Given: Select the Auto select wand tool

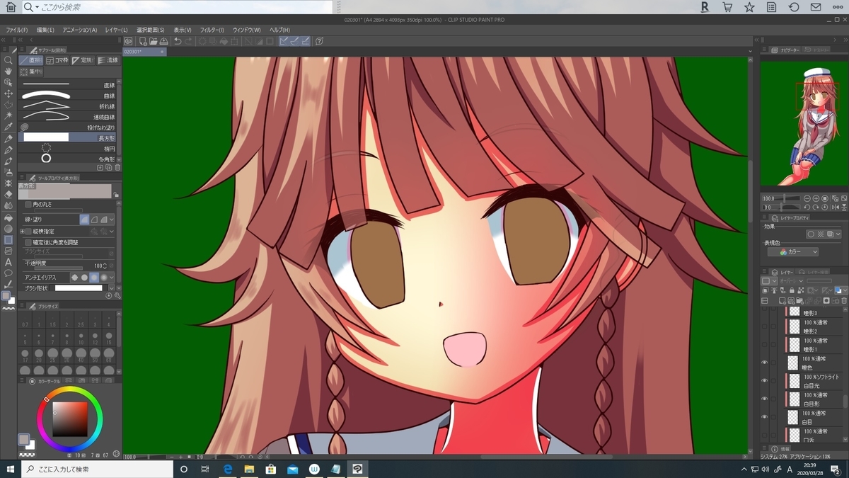Looking at the screenshot, I should (x=8, y=115).
